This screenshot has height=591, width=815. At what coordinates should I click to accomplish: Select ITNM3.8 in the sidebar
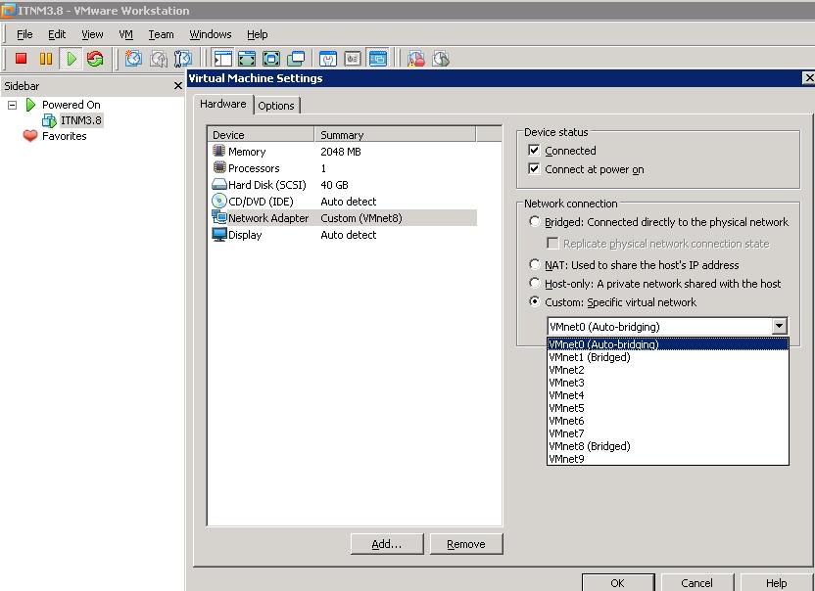tap(80, 120)
